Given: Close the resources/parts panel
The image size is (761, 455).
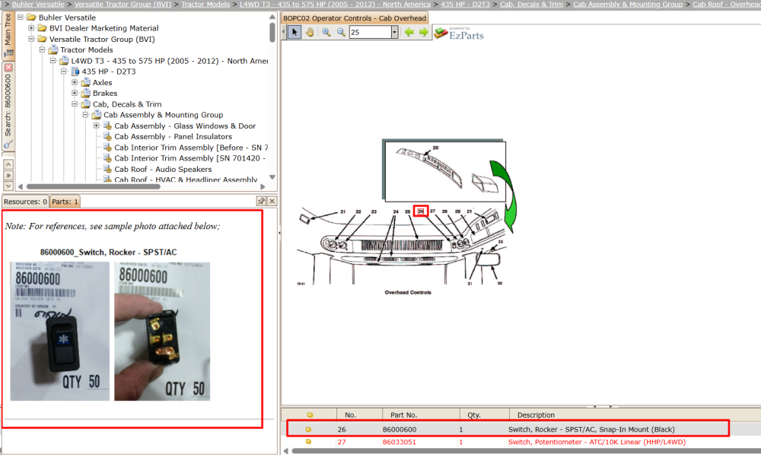Looking at the screenshot, I should click(272, 201).
